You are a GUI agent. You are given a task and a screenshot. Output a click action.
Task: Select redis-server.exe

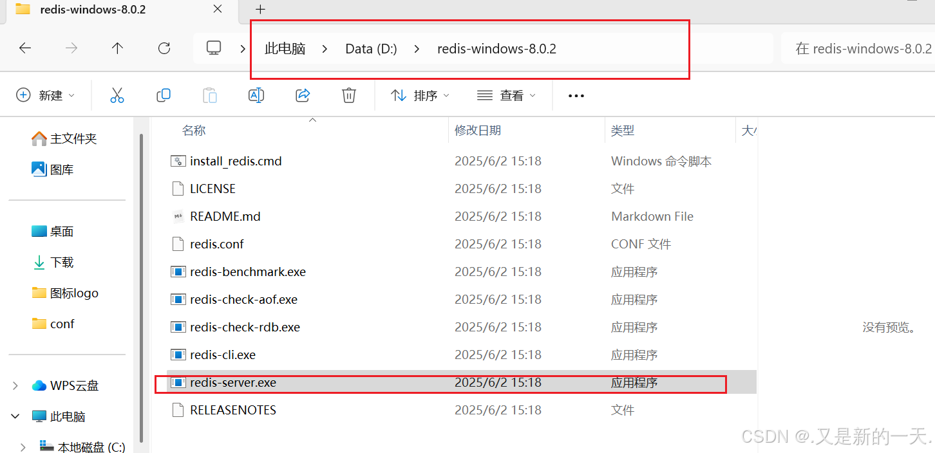point(461,382)
